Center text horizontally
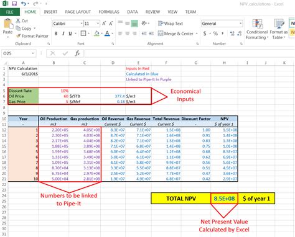295x237 pixels. [128, 34]
